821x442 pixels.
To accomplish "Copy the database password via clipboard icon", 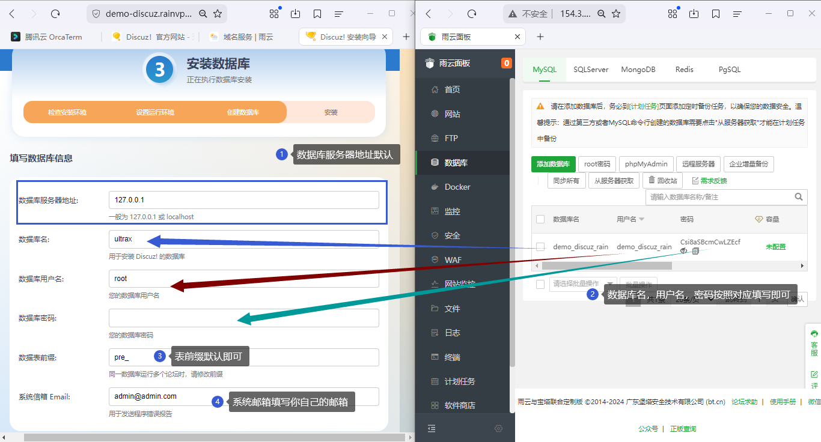I will tap(696, 251).
